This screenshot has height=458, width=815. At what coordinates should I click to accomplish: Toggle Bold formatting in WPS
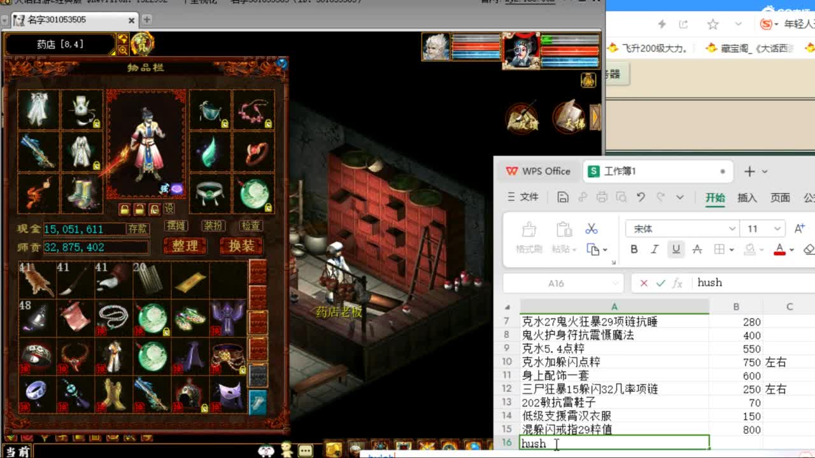(x=634, y=249)
